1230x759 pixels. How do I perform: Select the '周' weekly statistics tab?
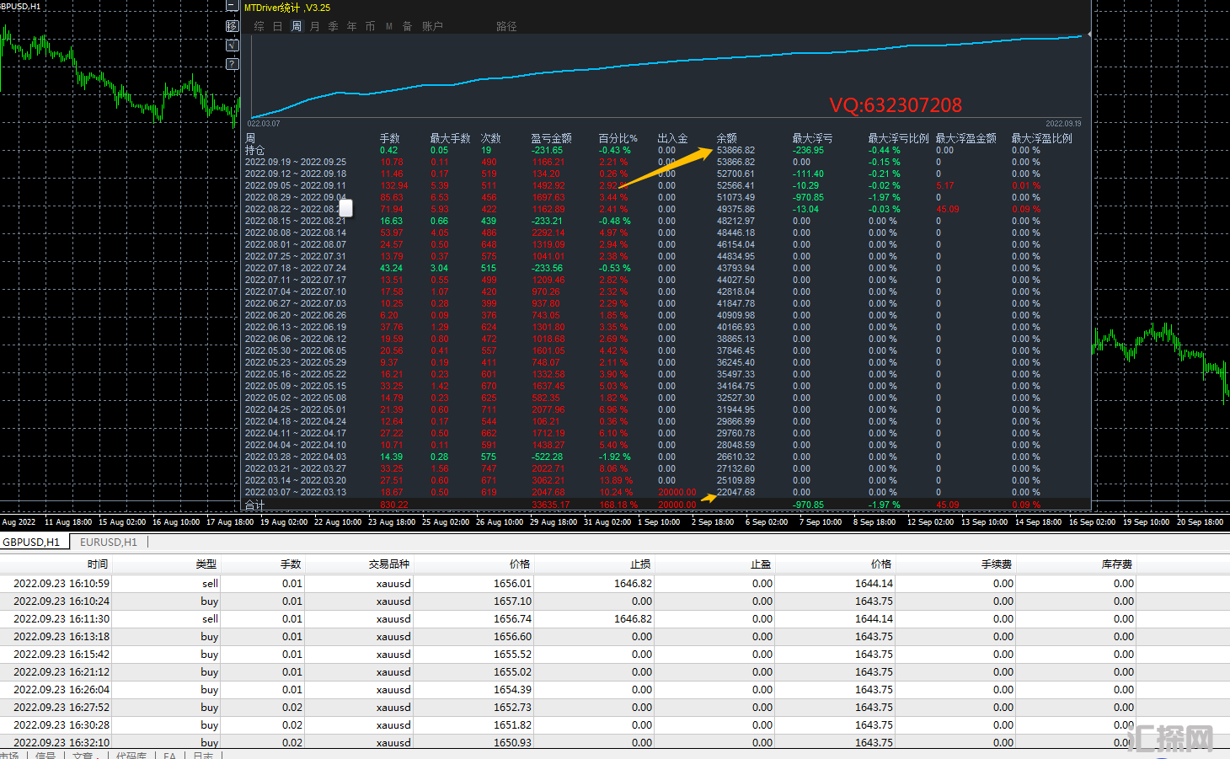click(297, 27)
